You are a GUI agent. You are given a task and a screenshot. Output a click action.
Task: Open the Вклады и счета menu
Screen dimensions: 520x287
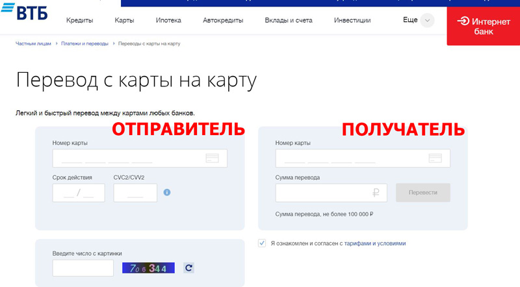[289, 20]
